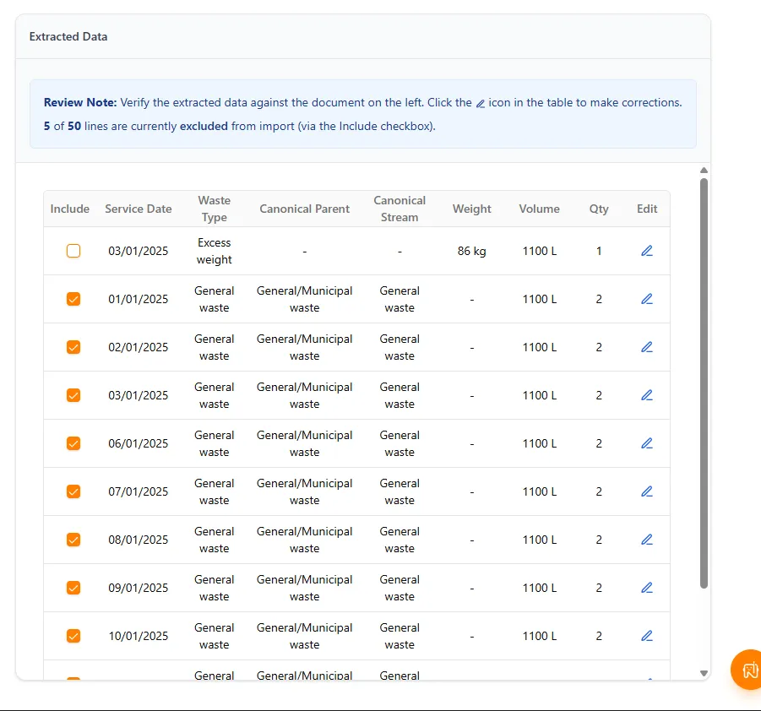Edit the 10/01/2025 line
The height and width of the screenshot is (711, 761).
click(x=646, y=636)
